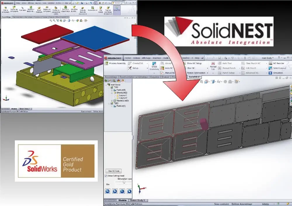Click stop simulation button

coord(129,191)
